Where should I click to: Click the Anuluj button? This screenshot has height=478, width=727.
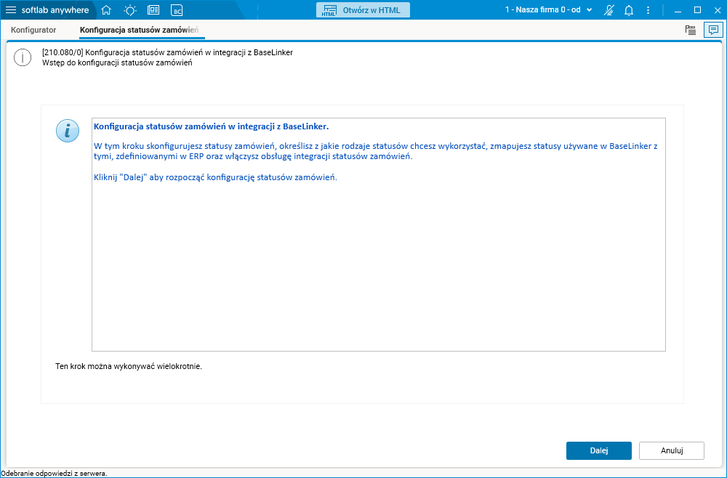pyautogui.click(x=671, y=450)
